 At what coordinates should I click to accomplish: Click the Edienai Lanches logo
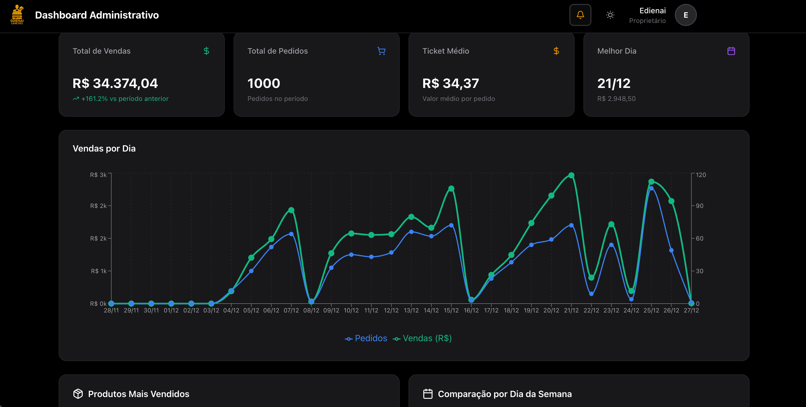point(17,15)
